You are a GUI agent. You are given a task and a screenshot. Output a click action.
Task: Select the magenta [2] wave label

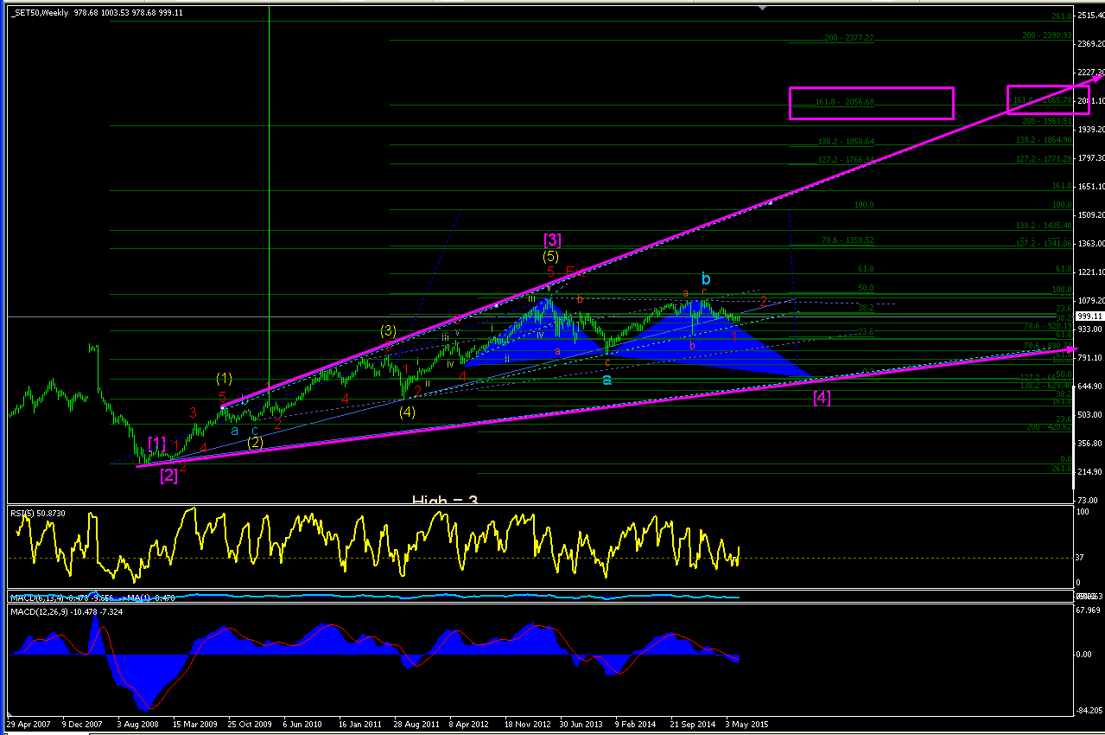(x=169, y=474)
